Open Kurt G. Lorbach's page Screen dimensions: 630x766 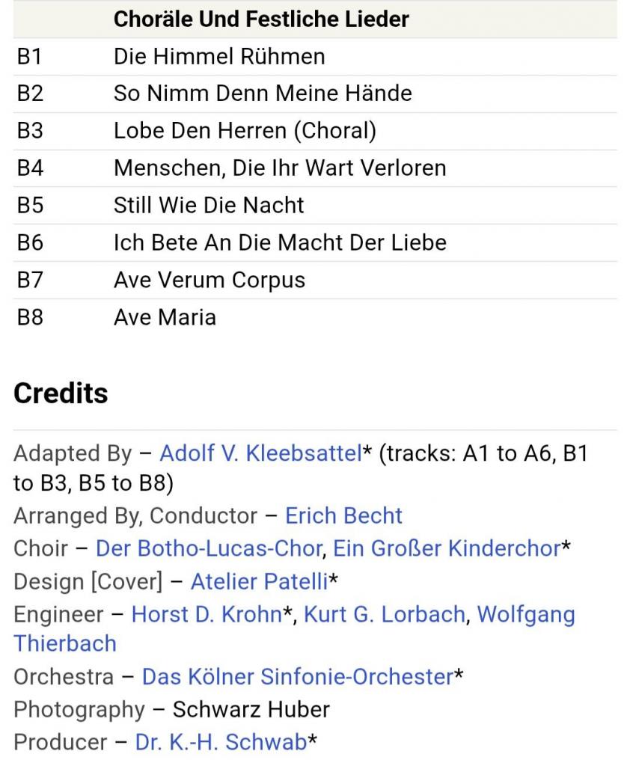pos(384,614)
